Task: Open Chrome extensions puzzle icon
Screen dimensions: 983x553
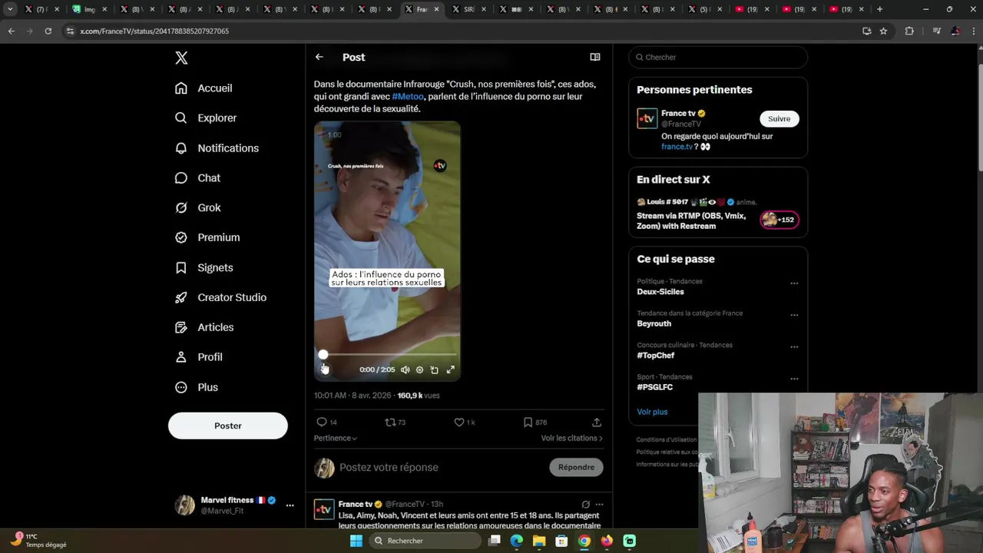Action: point(909,31)
